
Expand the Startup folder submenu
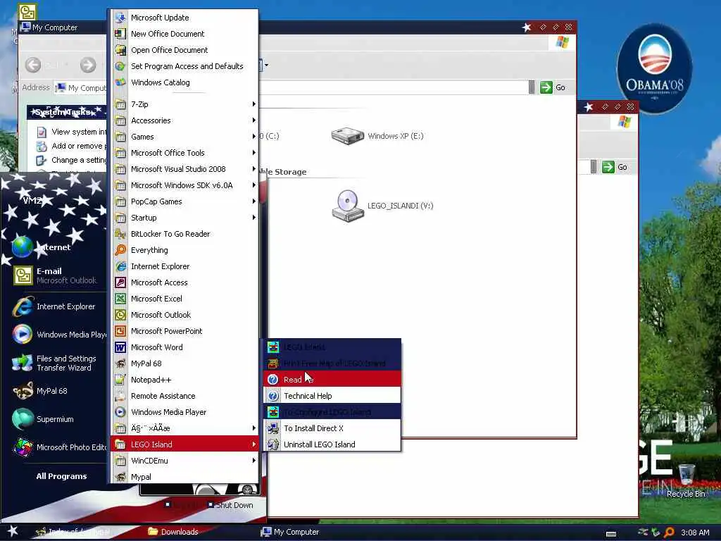[184, 218]
